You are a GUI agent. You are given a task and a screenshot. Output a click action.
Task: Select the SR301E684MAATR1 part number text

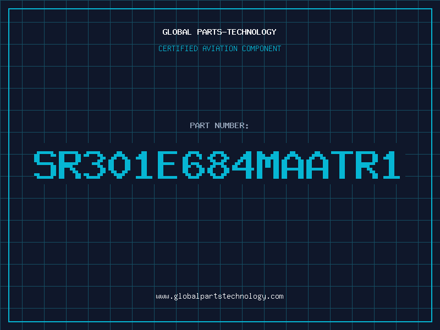[x=217, y=165]
